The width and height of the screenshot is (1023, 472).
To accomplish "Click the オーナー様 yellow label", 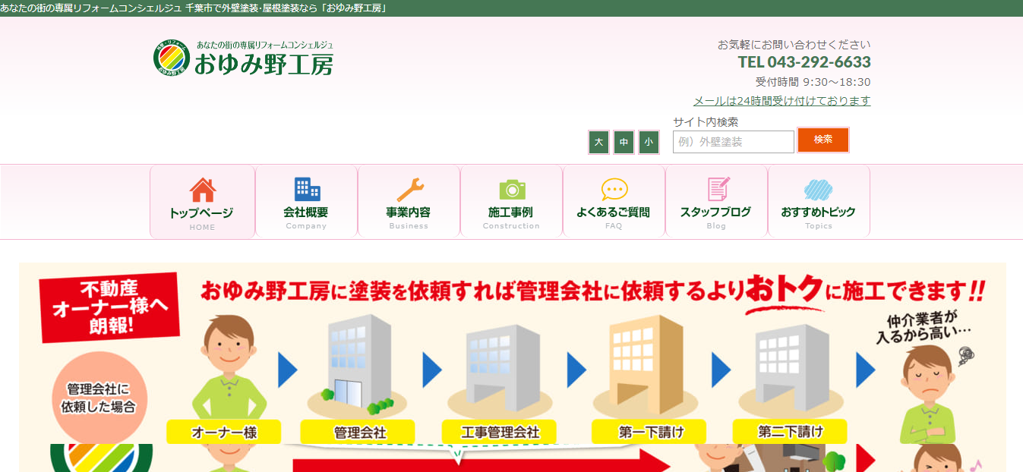I will coord(224,433).
